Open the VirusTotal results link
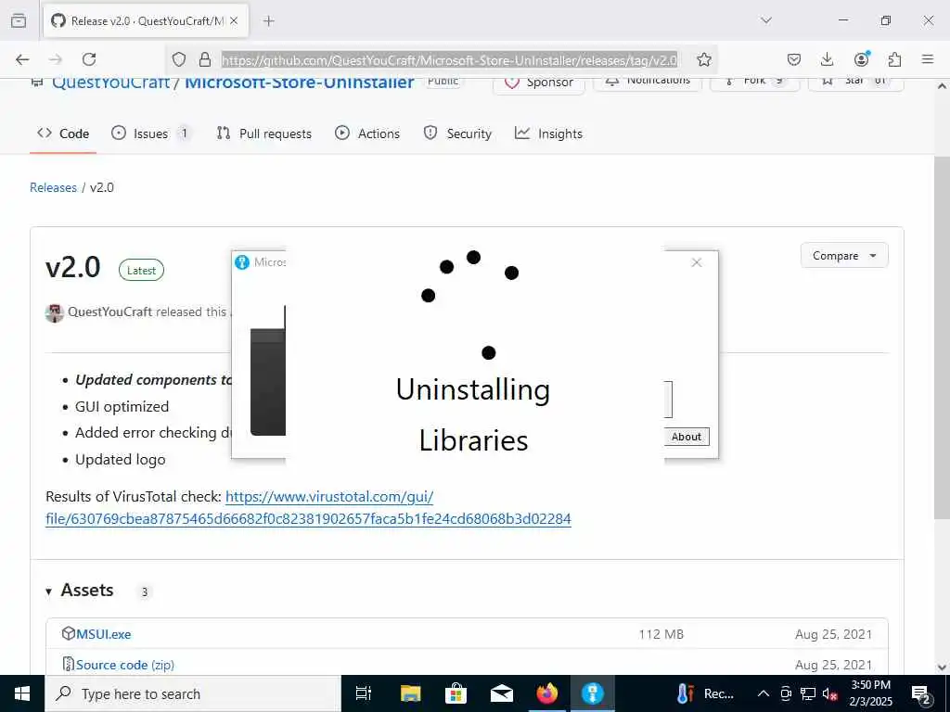The height and width of the screenshot is (712, 950). [308, 507]
